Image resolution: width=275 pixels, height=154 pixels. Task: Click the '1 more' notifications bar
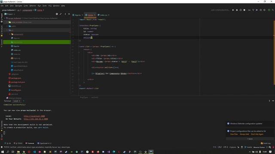pyautogui.click(x=250, y=139)
